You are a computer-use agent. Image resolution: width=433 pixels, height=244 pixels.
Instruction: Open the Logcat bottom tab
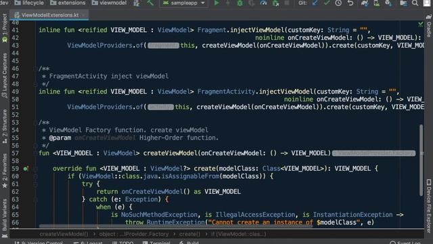pos(88,243)
